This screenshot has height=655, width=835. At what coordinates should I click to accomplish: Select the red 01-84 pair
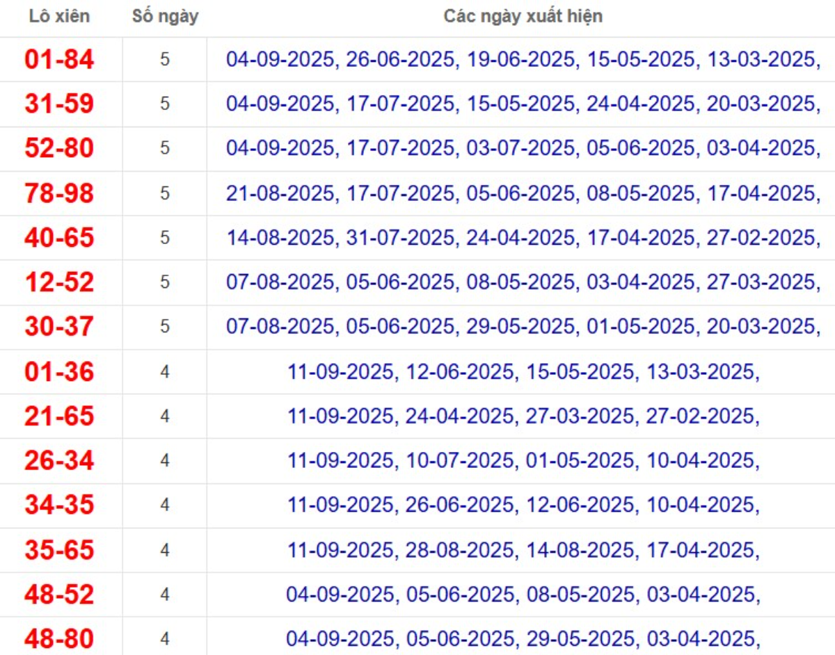(x=59, y=60)
